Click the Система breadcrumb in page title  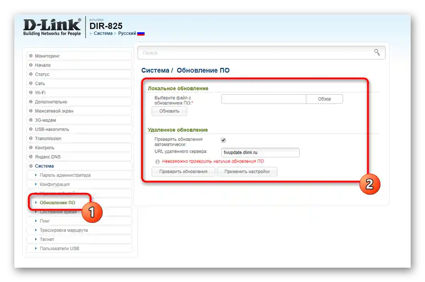[x=155, y=71]
